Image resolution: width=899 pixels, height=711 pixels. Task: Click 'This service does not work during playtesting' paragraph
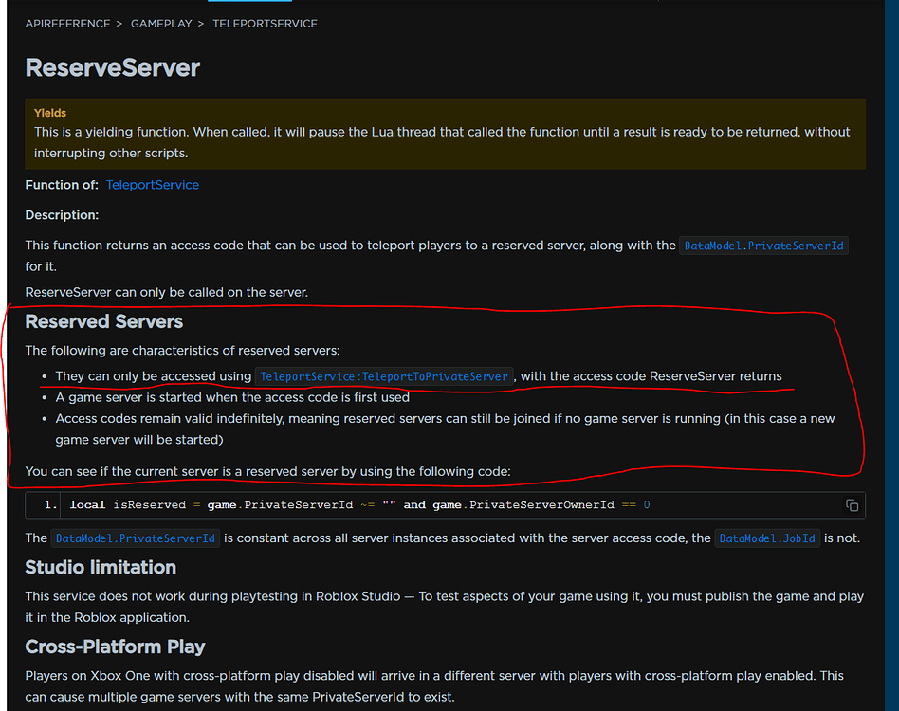(445, 607)
